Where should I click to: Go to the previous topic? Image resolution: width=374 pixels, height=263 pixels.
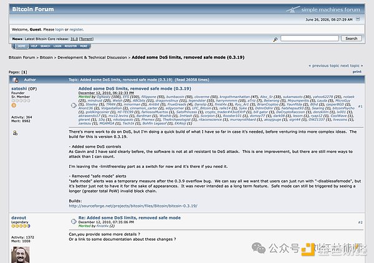[x=324, y=65]
